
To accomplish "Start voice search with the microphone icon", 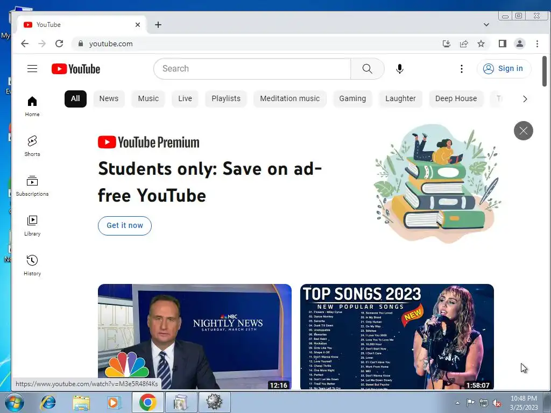I will click(x=400, y=68).
